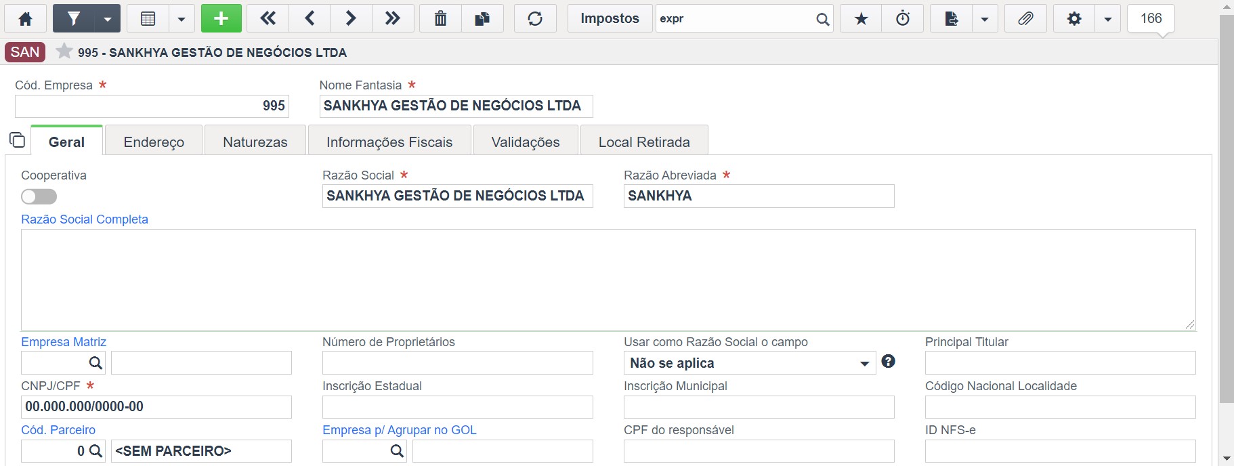The width and height of the screenshot is (1234, 466).
Task: Click scrollbar down arrow
Action: click(1227, 459)
